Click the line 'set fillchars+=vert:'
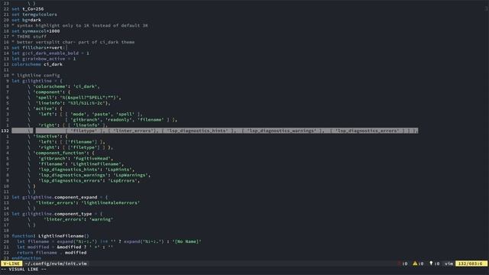The image size is (489, 275). pyautogui.click(x=39, y=47)
